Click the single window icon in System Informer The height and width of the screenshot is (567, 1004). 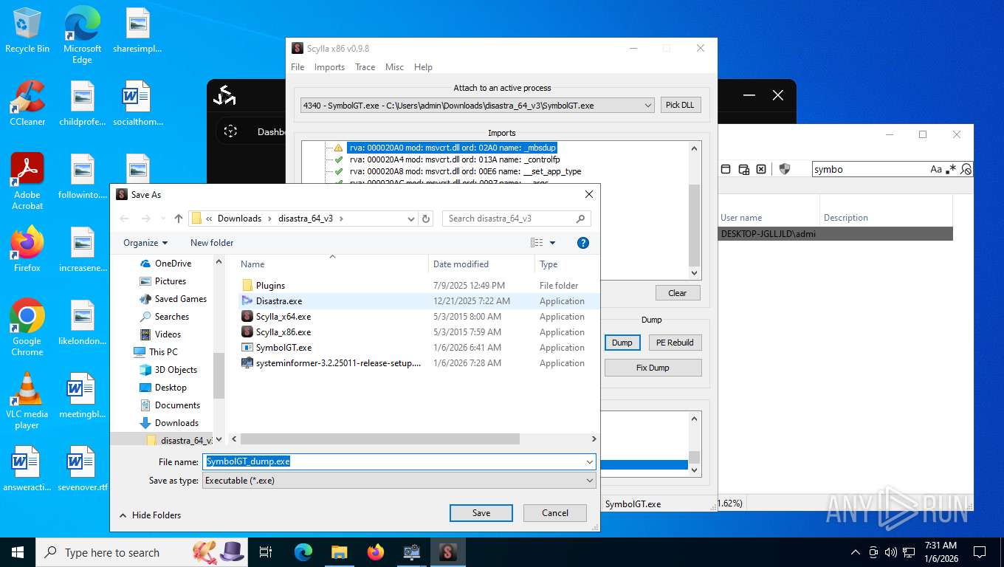[726, 169]
